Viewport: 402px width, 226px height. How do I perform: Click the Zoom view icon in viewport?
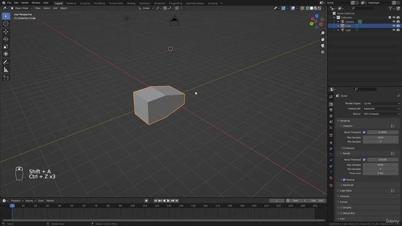click(x=322, y=33)
